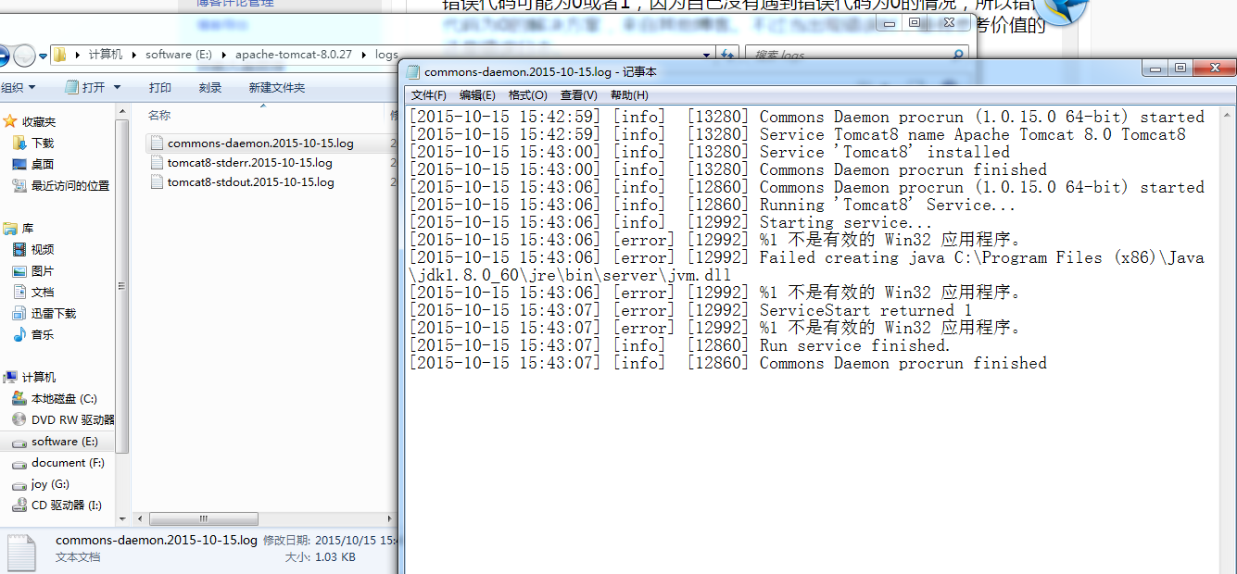
Task: Click the commons-daemon log file icon
Action: pyautogui.click(x=157, y=143)
